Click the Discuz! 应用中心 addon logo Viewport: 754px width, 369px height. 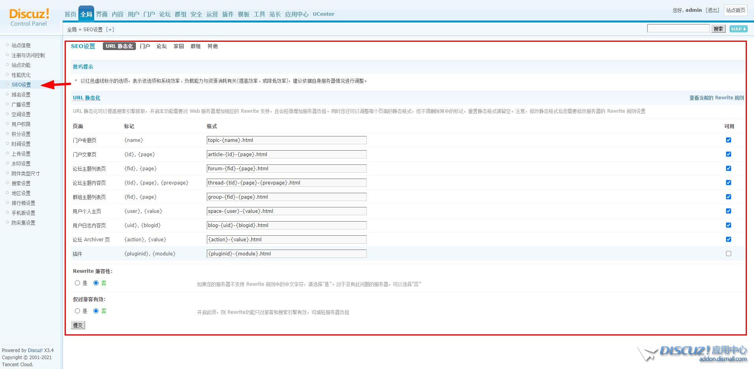(692, 353)
